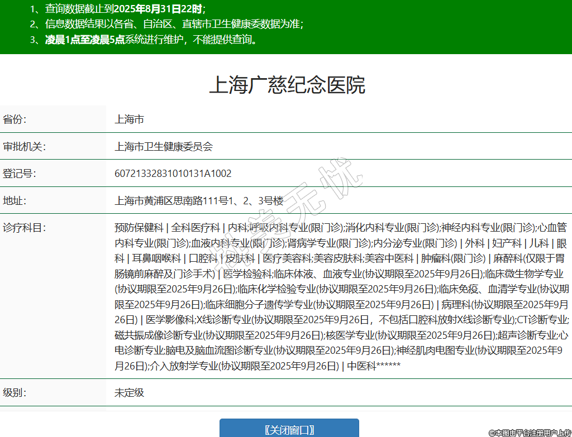Click the ©本图由平台注册用户上传 copyright note
Screen dimensions: 572x437
tap(530, 433)
